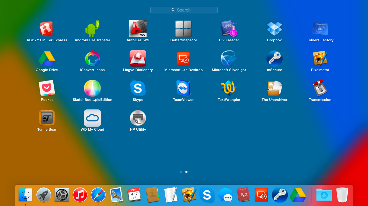
Task: Switch to the first Launchpad page dot
Action: click(181, 172)
